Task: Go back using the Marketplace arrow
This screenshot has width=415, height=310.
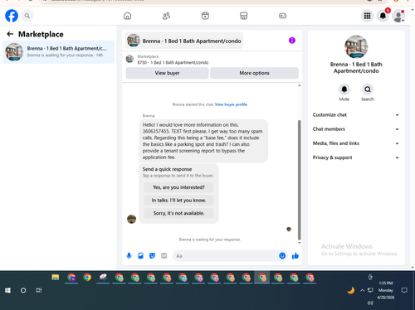Action: 10,34
